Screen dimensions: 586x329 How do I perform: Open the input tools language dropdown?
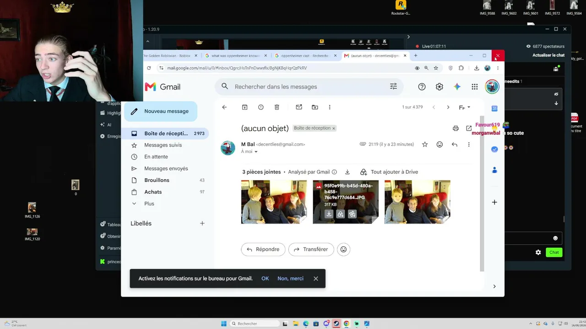pos(465,107)
